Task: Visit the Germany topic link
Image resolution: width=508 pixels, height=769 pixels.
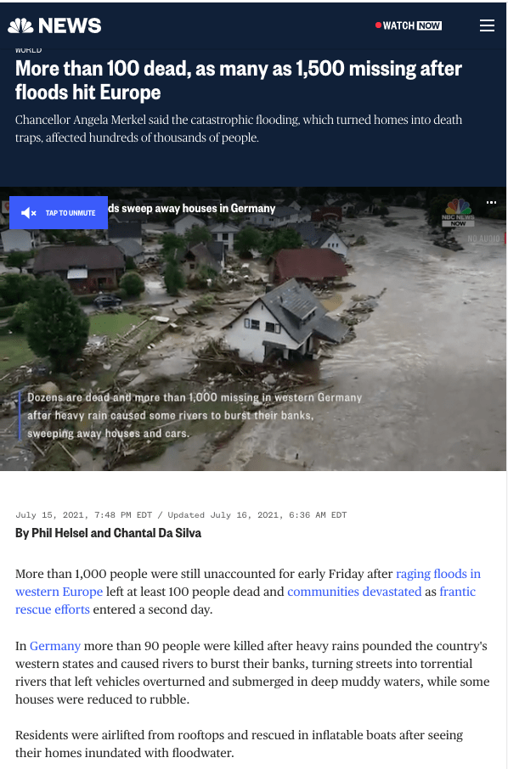Action: tap(55, 645)
